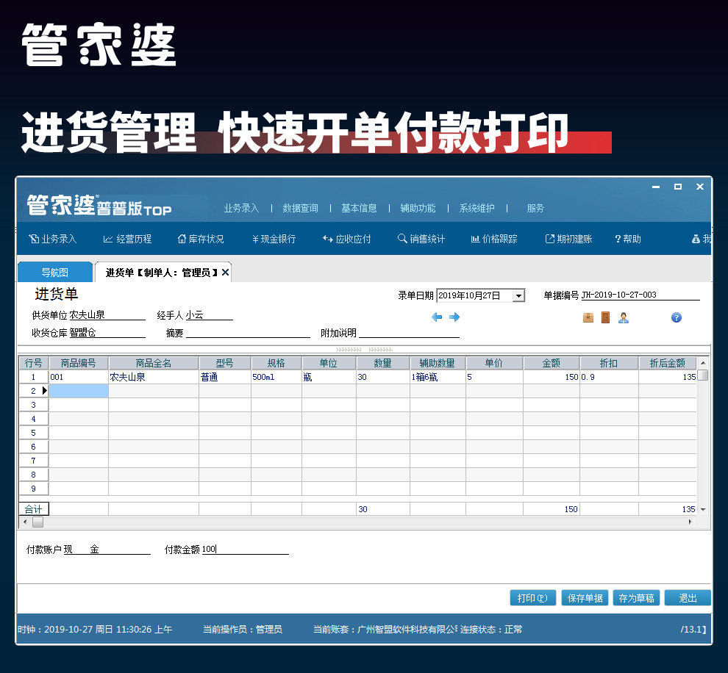Screen dimensions: 728x673
Task: Click the person user icon
Action: point(624,317)
